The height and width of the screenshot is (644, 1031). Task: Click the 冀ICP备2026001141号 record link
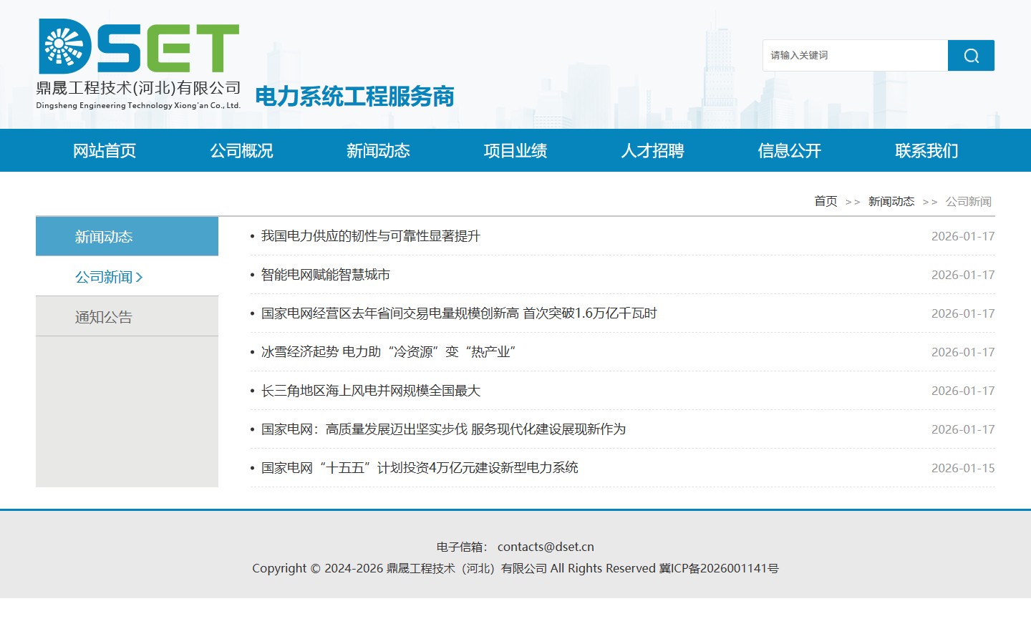click(719, 568)
